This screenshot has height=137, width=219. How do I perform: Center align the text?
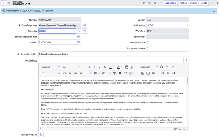(76, 73)
